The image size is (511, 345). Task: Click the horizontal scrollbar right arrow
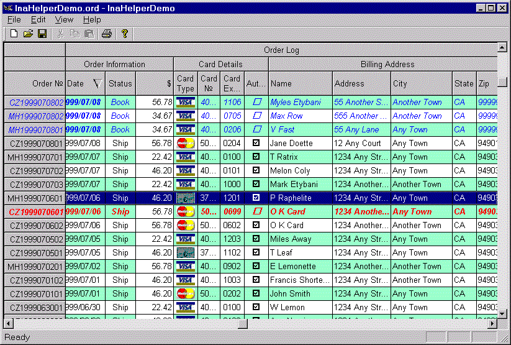click(x=492, y=323)
